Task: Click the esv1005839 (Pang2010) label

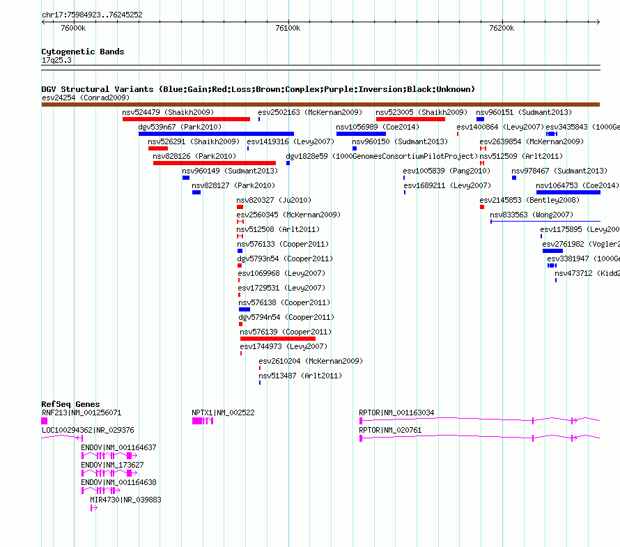Action: tap(447, 171)
